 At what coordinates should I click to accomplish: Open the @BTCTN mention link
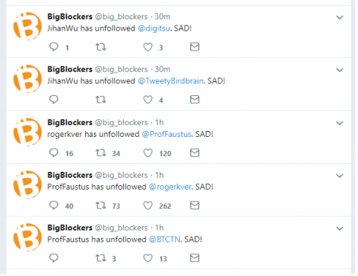click(164, 240)
